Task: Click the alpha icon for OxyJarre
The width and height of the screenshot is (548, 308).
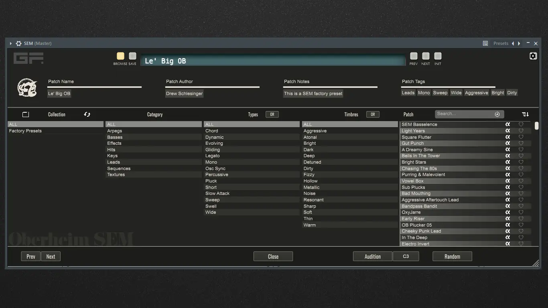Action: coord(507,212)
